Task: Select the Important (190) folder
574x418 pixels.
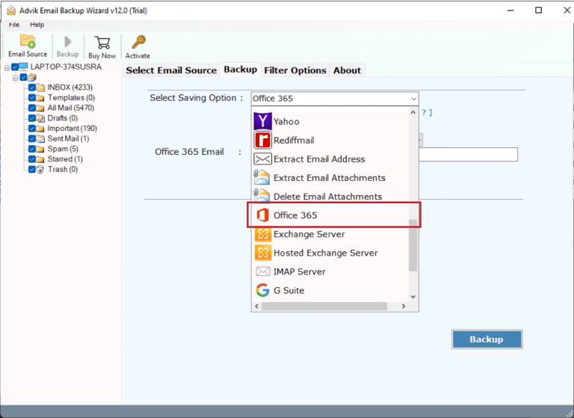Action: tap(72, 128)
